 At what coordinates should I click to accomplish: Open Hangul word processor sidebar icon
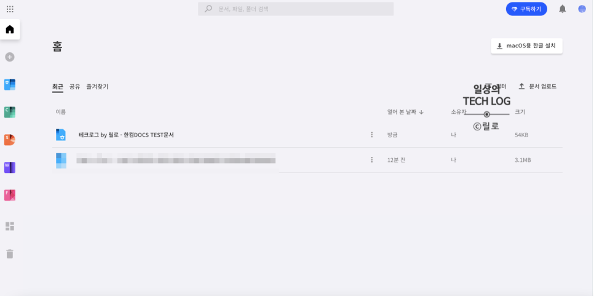10,84
